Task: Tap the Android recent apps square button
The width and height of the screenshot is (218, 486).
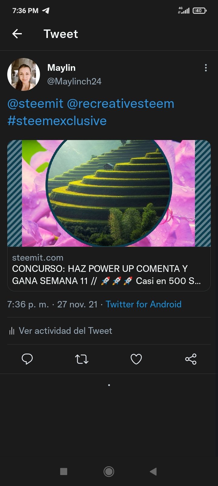Action: [64, 471]
